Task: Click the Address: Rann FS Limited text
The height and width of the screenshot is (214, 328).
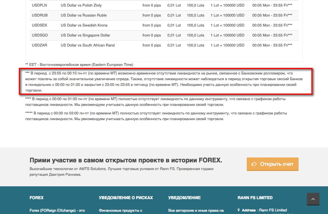Action: tap(265, 210)
